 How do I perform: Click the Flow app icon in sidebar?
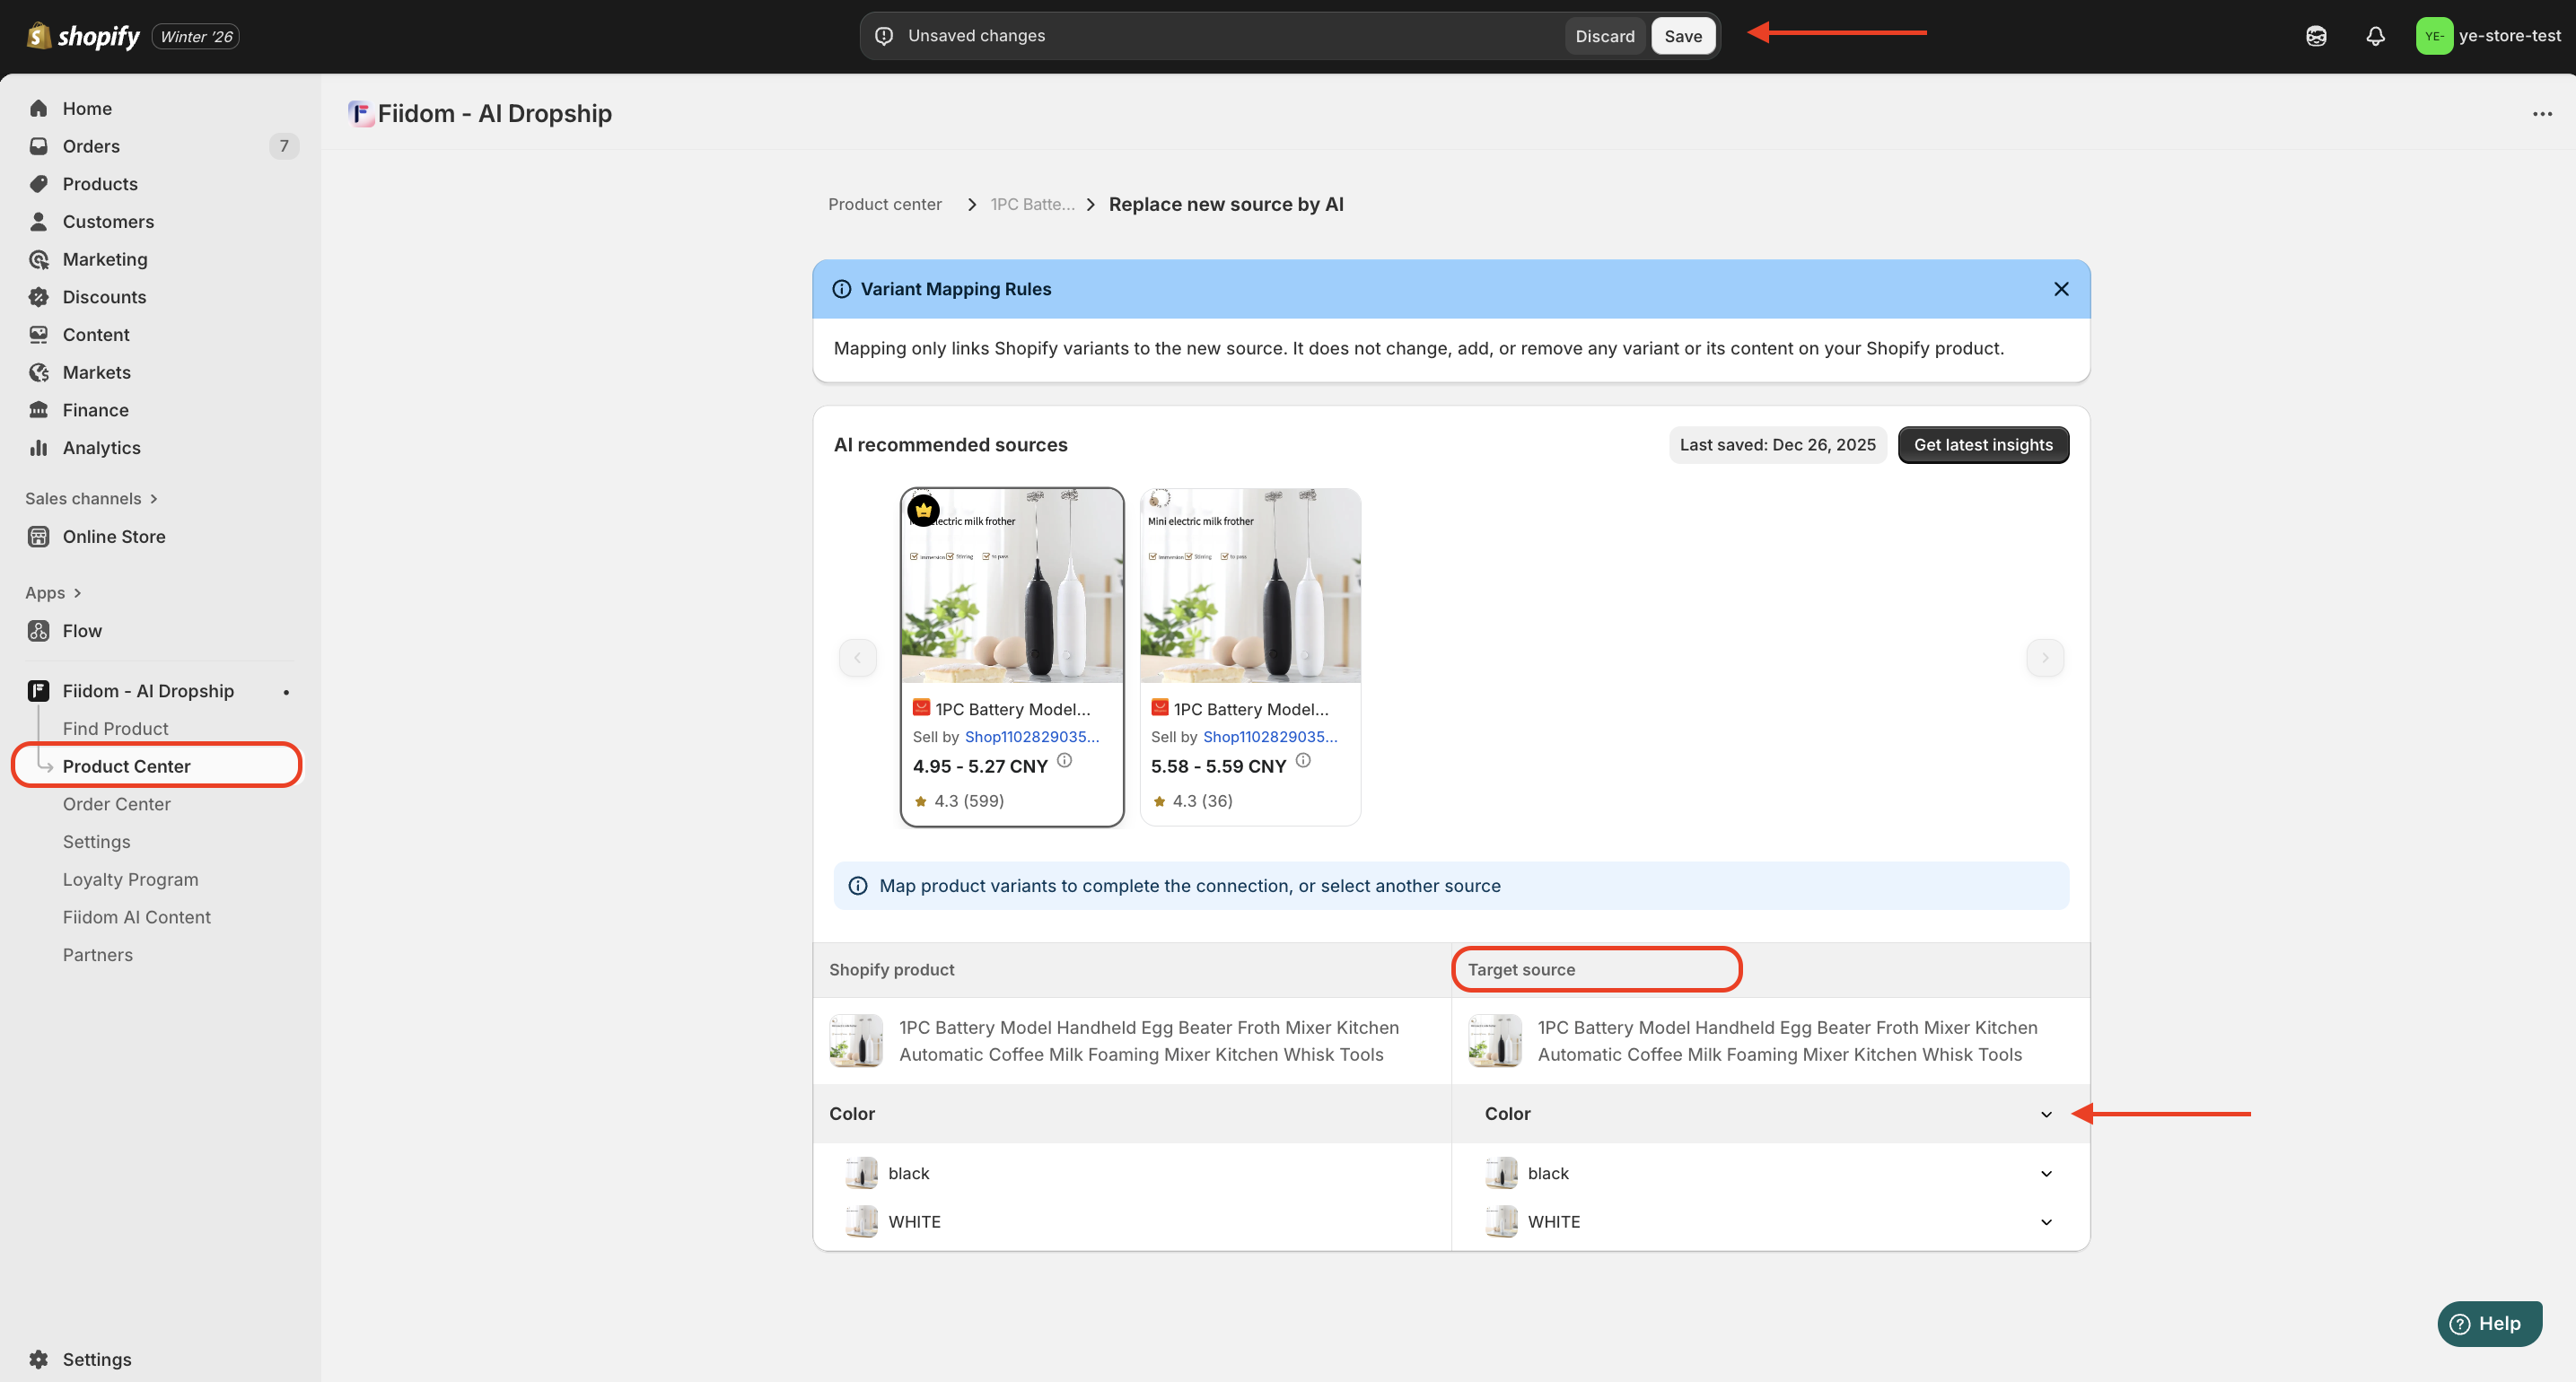coord(38,631)
